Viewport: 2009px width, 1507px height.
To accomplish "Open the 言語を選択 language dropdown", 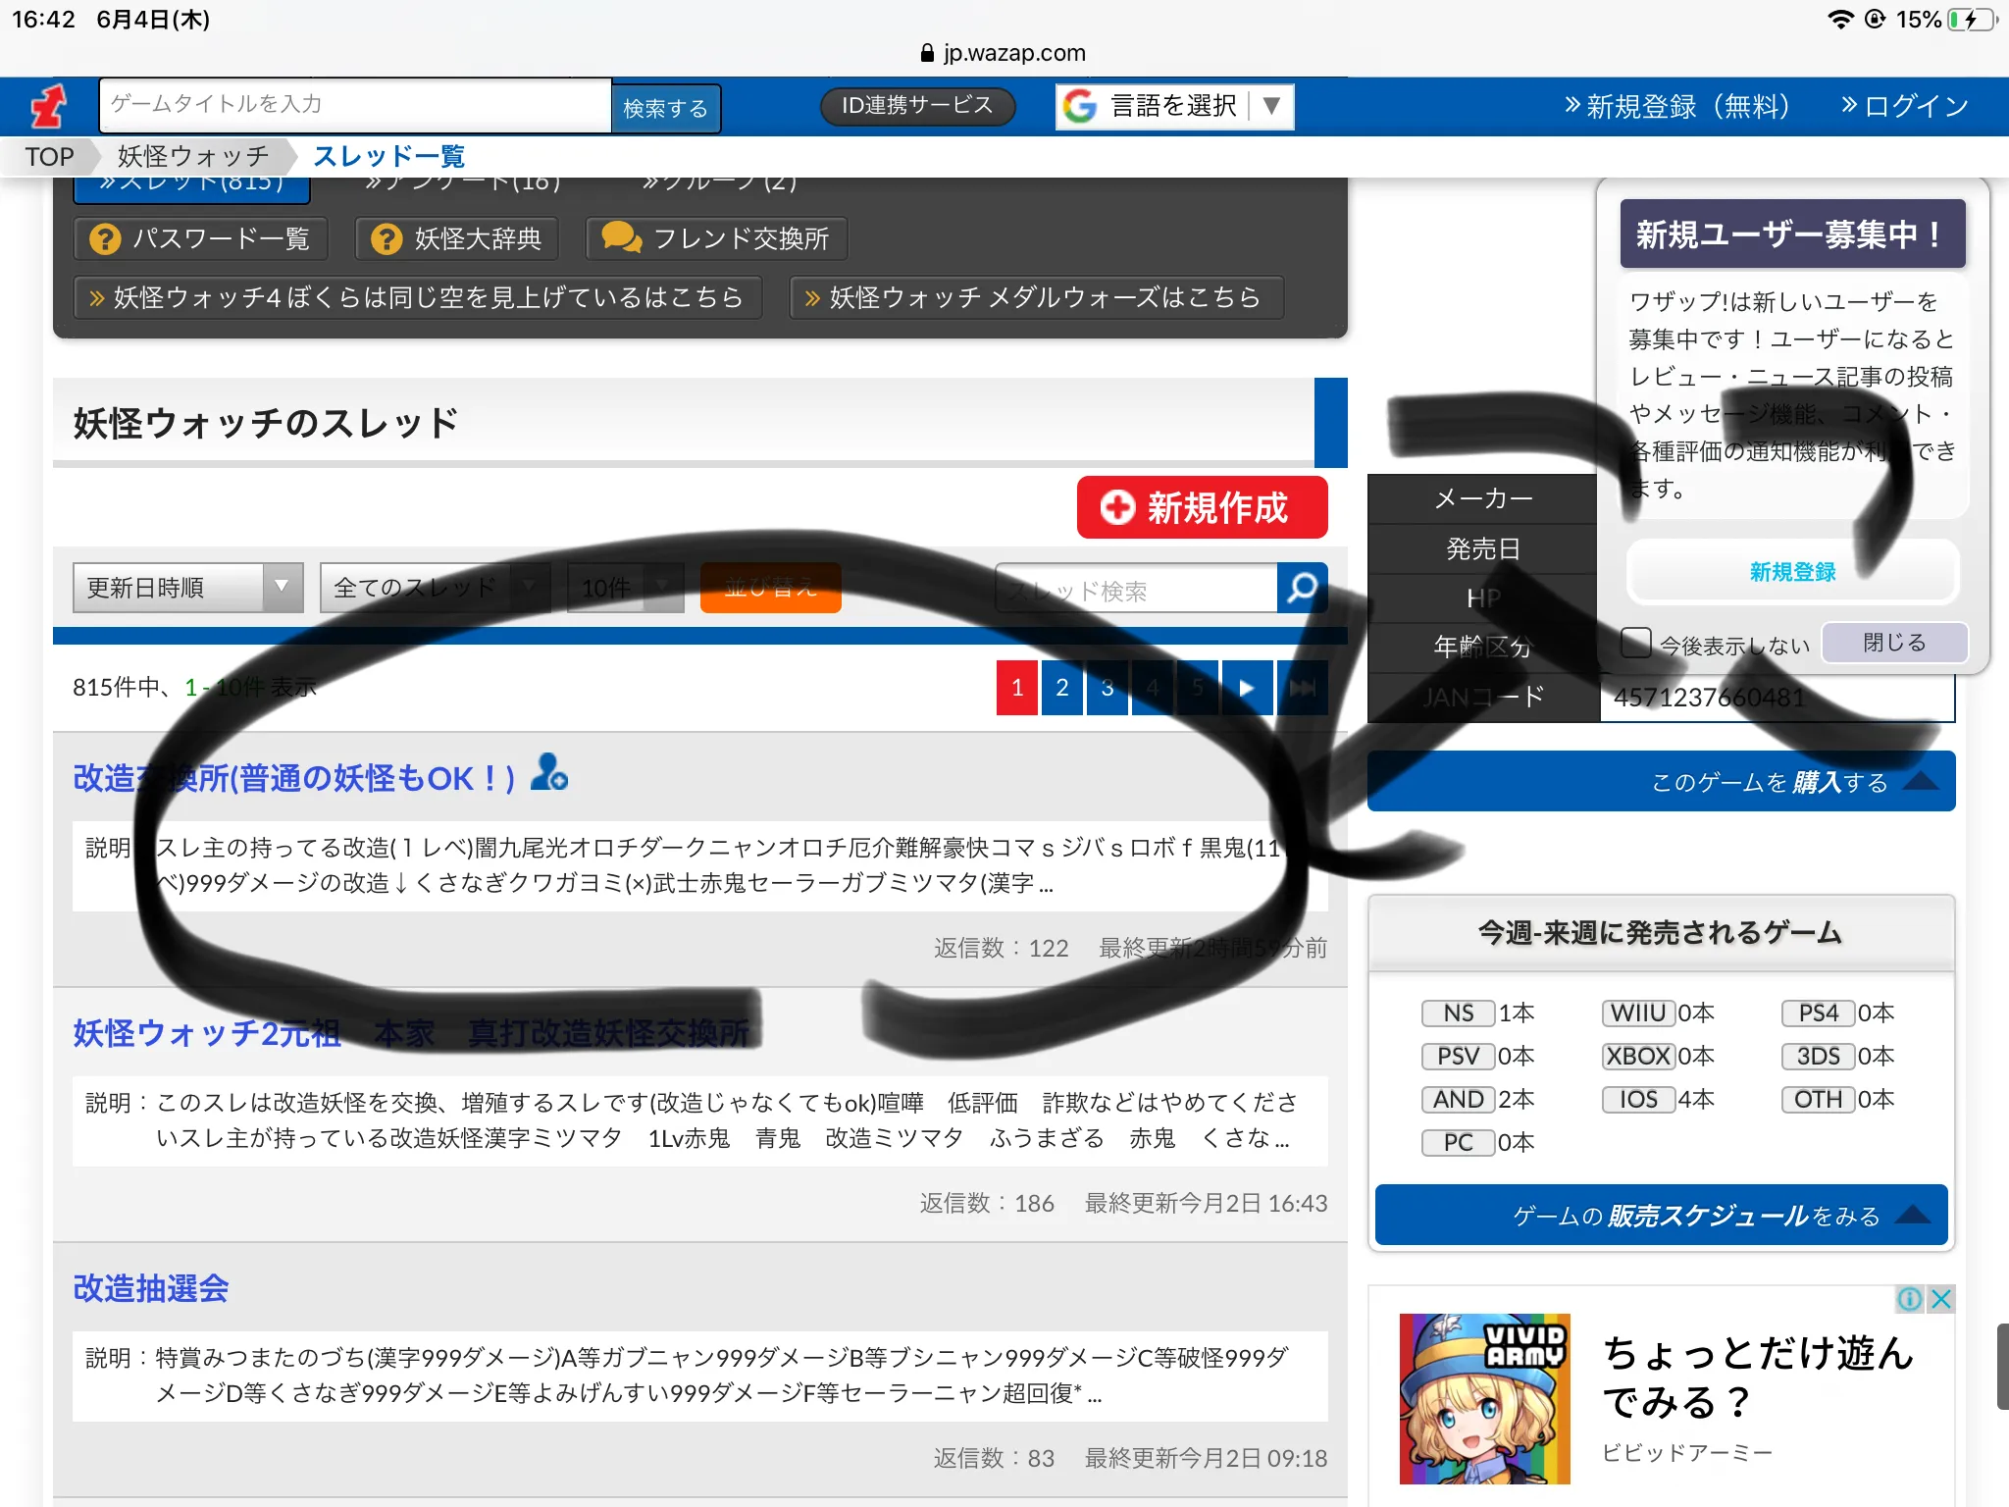I will (x=1175, y=106).
